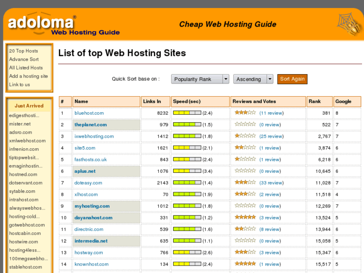364x273 pixels.
Task: Click the star rating for hostway.com
Action: (x=245, y=252)
